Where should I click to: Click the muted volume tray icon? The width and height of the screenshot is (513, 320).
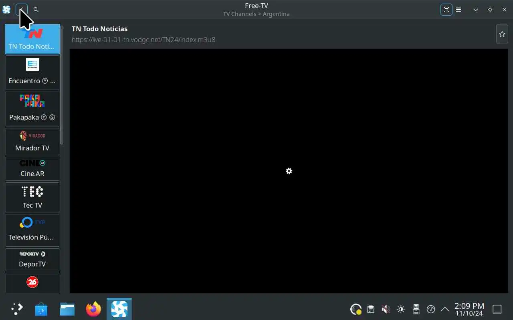click(386, 309)
